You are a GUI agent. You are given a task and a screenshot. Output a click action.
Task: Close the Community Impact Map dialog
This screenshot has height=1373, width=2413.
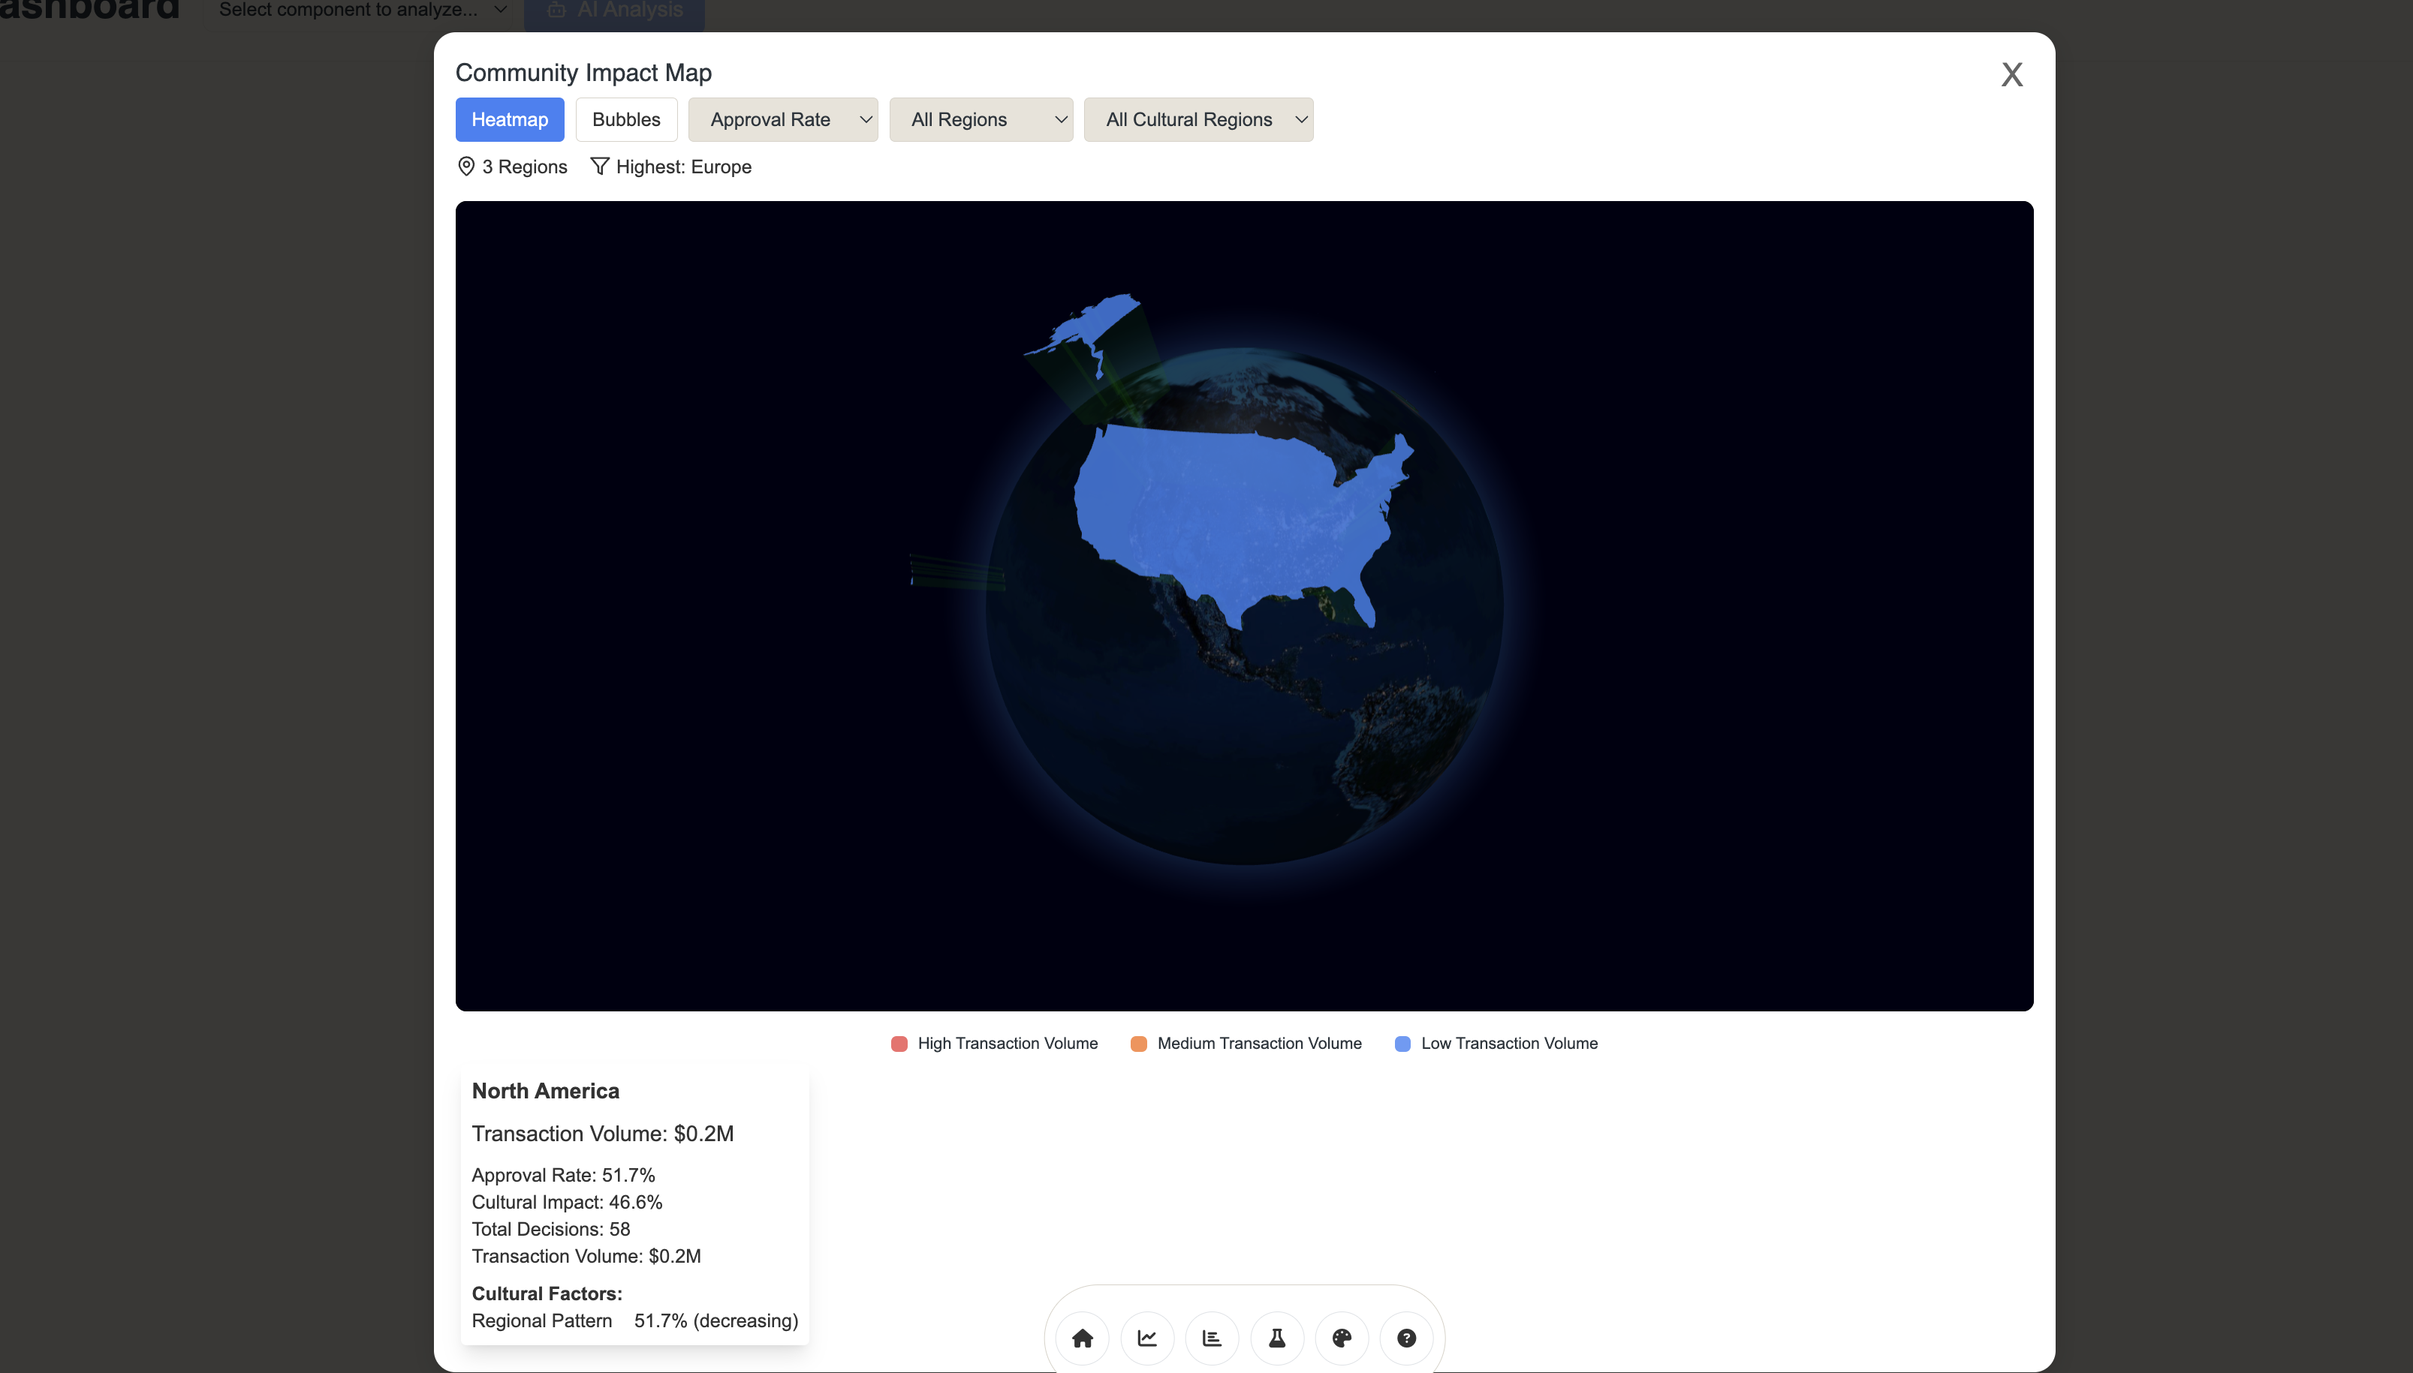click(2011, 74)
